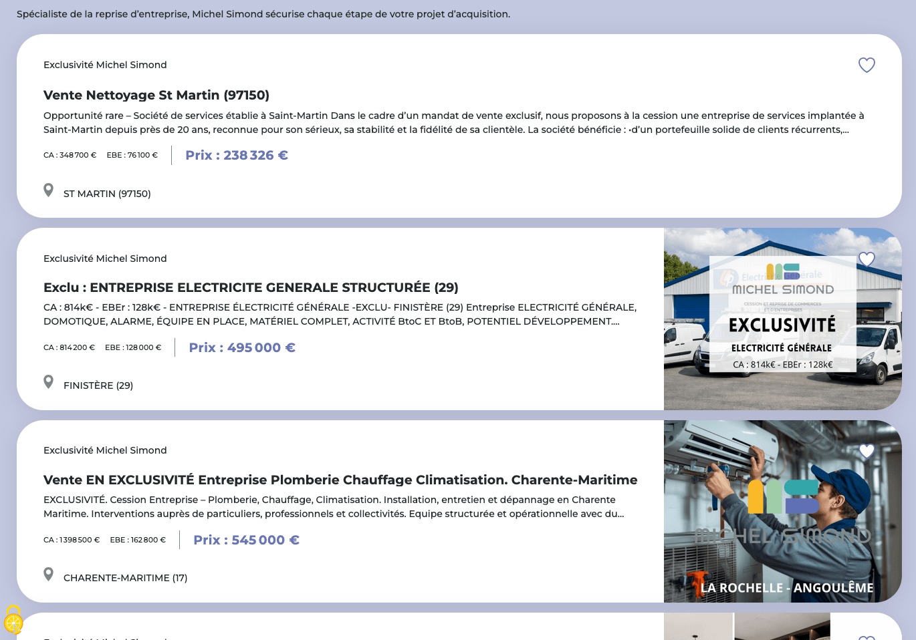The width and height of the screenshot is (916, 640).
Task: Select price Prix : 545 000 €
Action: (x=246, y=540)
